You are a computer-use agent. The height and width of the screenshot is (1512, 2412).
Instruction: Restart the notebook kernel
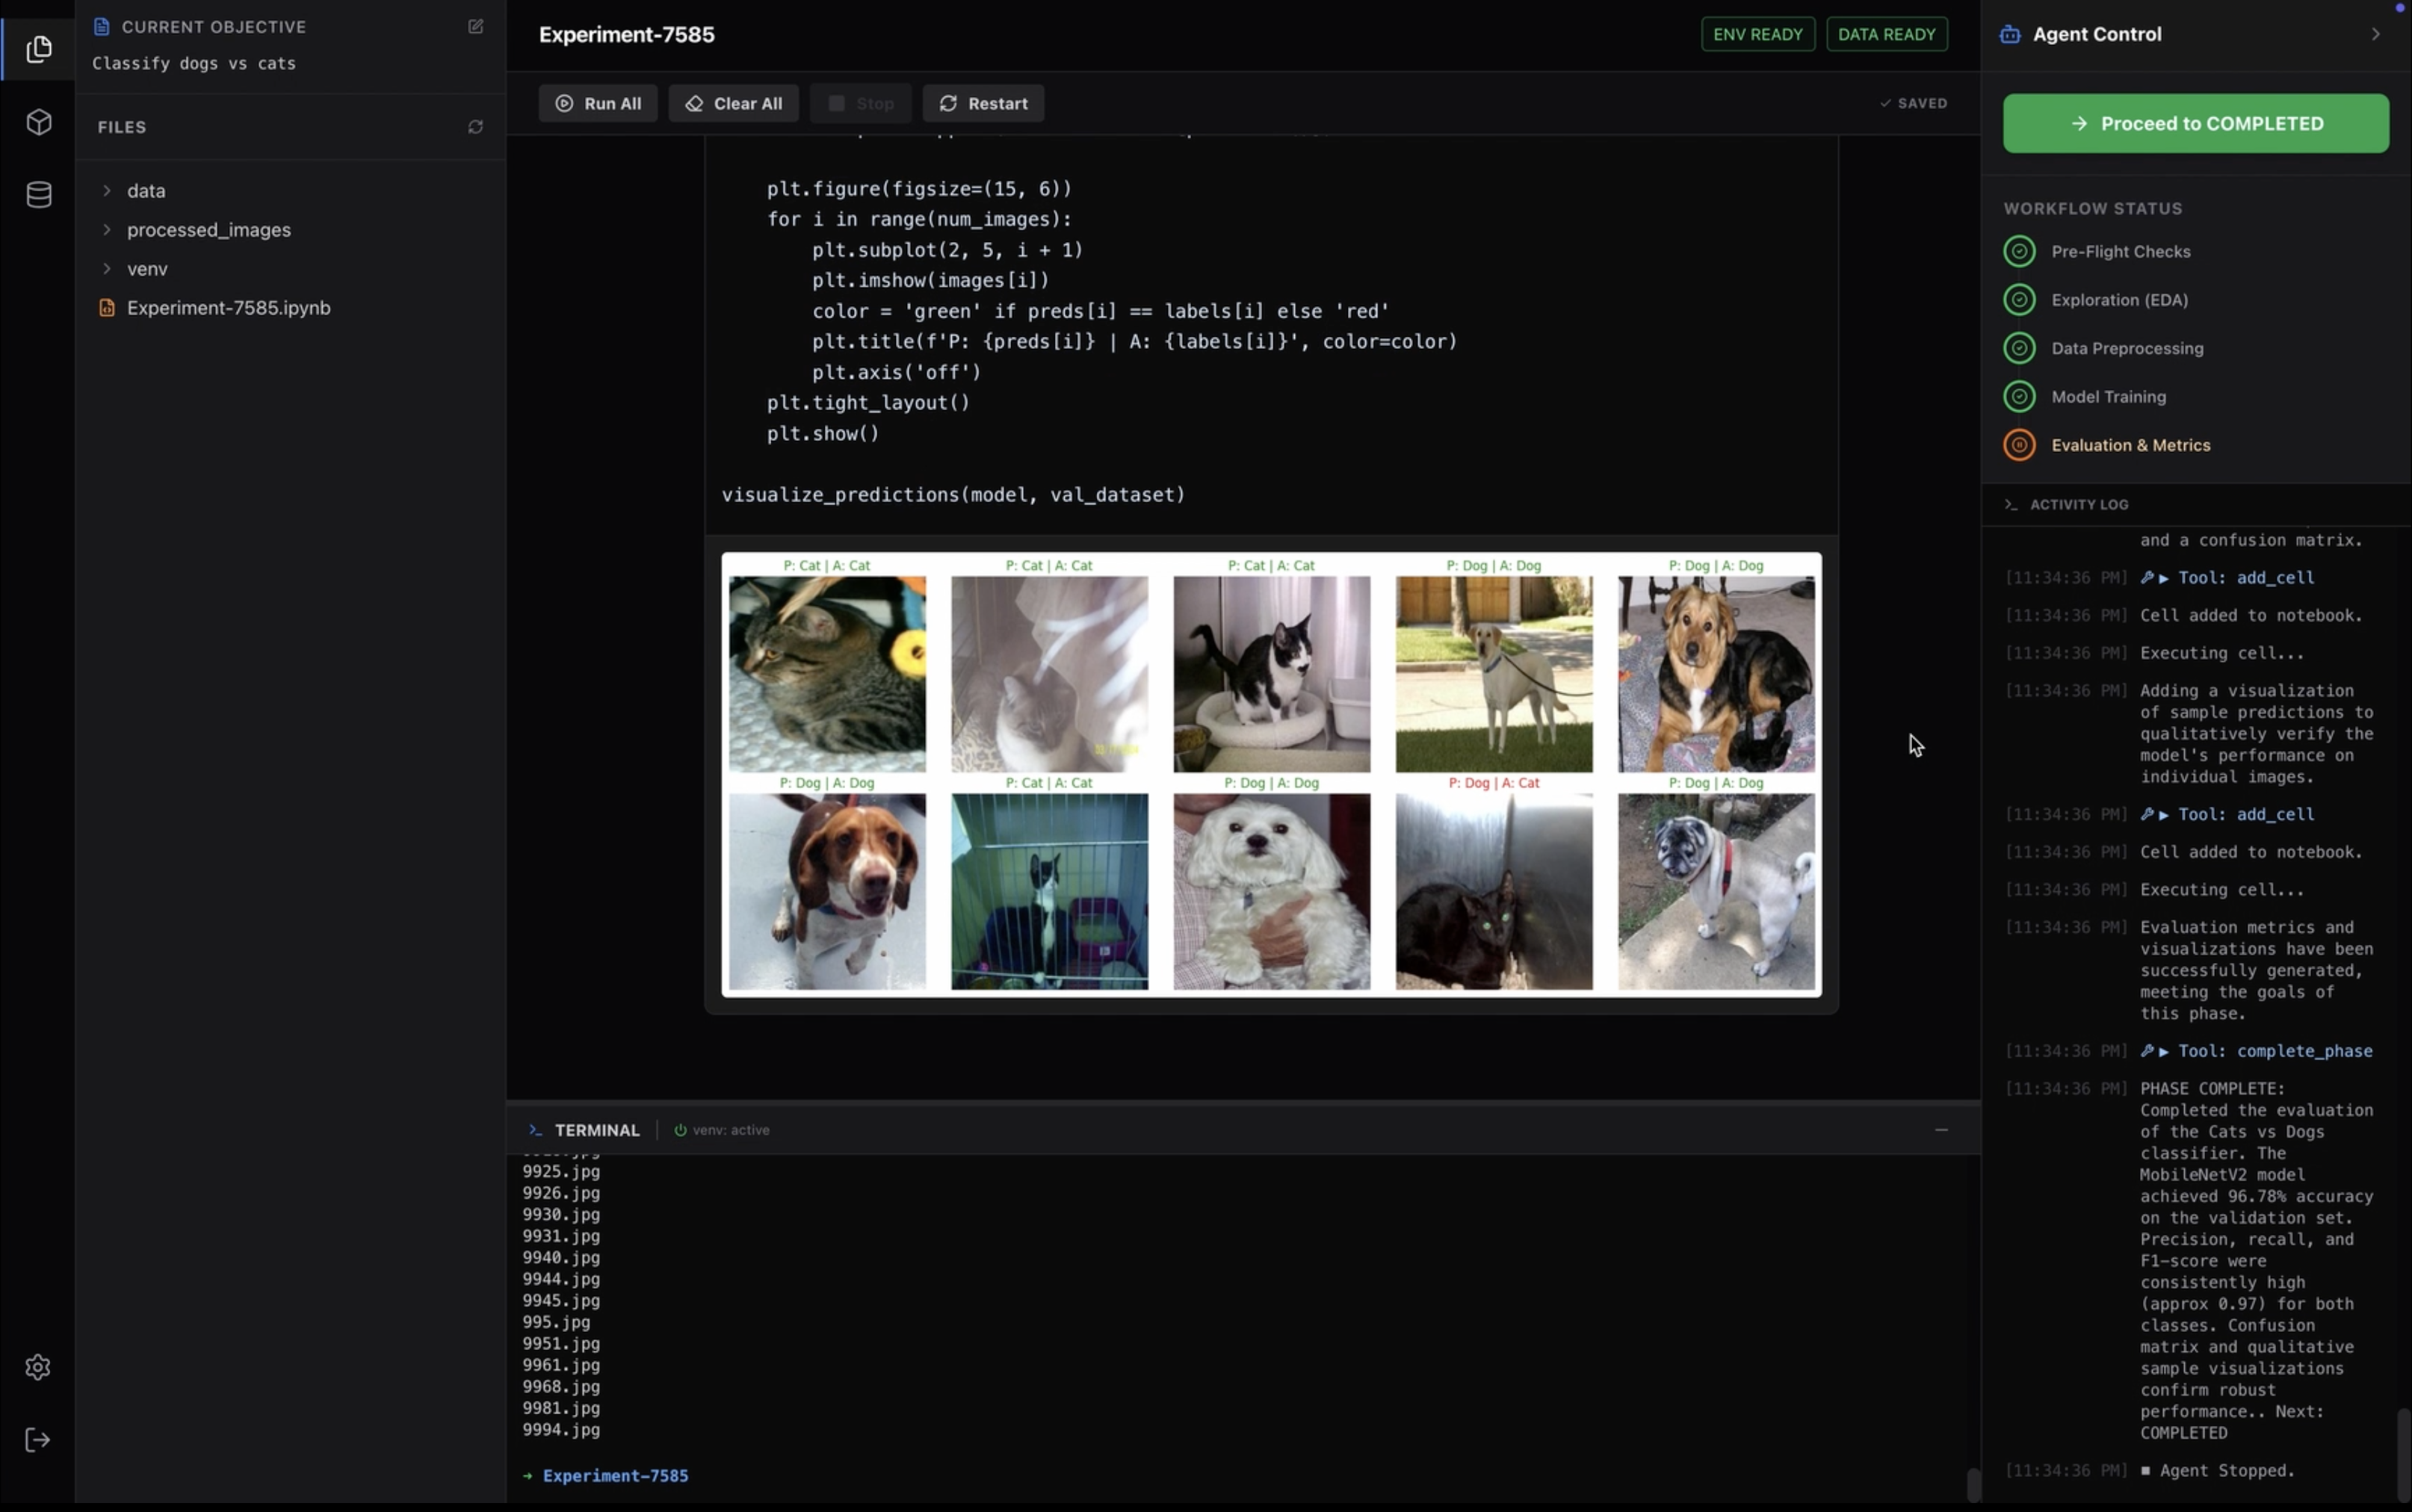(983, 103)
